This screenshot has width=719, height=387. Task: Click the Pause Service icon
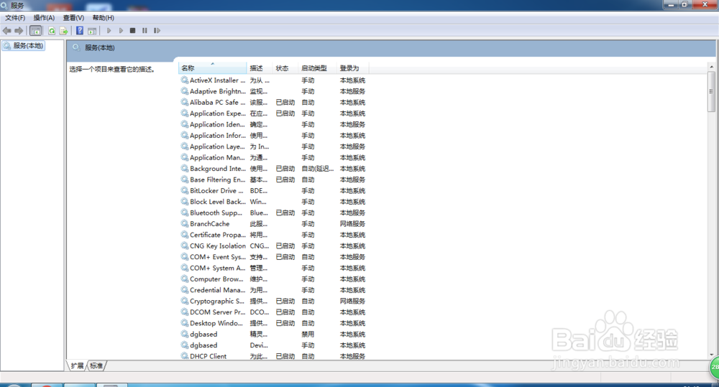145,31
